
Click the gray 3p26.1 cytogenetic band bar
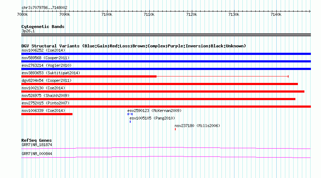coord(166,35)
